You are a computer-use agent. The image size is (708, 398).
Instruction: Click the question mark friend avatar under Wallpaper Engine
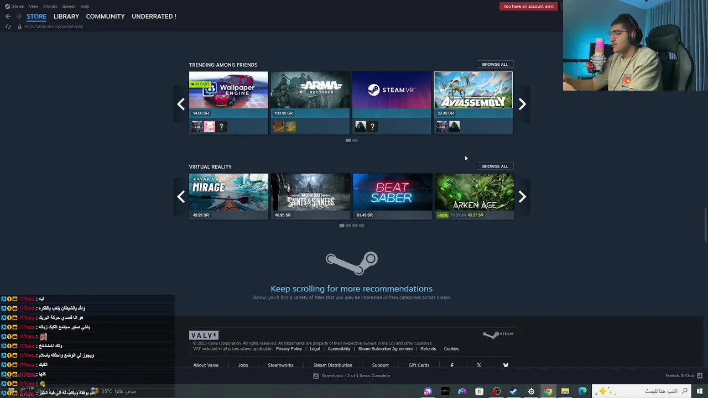(221, 127)
